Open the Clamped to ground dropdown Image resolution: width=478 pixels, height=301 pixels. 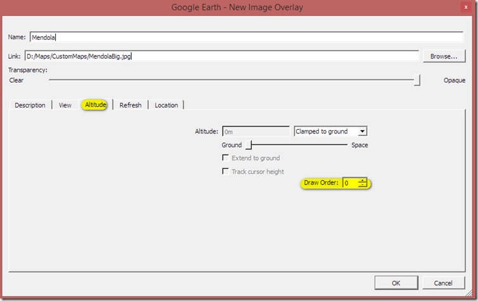(330, 132)
